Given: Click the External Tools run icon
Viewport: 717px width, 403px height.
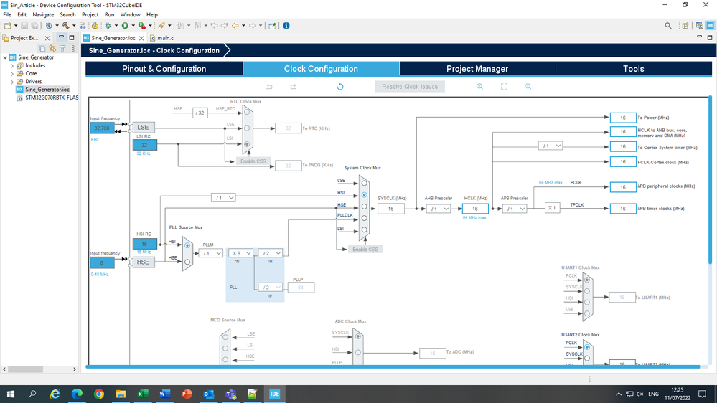Looking at the screenshot, I should coord(142,26).
